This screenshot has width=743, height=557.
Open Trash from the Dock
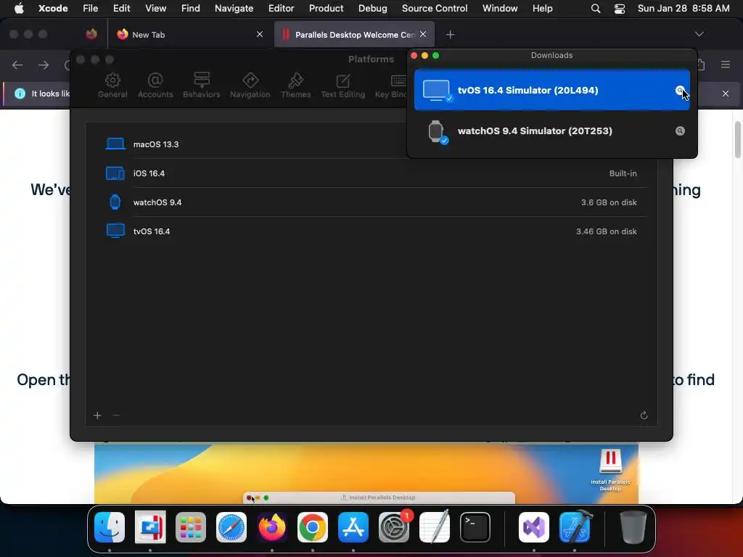pyautogui.click(x=633, y=527)
